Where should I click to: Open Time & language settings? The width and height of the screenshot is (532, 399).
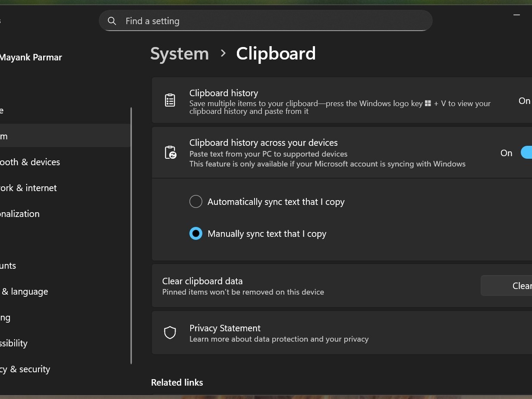click(25, 292)
